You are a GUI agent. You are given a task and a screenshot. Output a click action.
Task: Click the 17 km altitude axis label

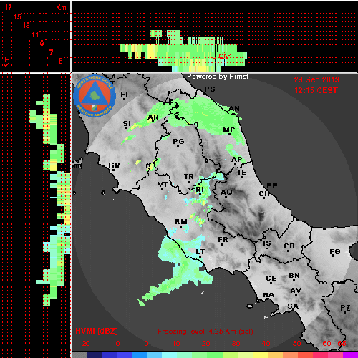click(9, 7)
